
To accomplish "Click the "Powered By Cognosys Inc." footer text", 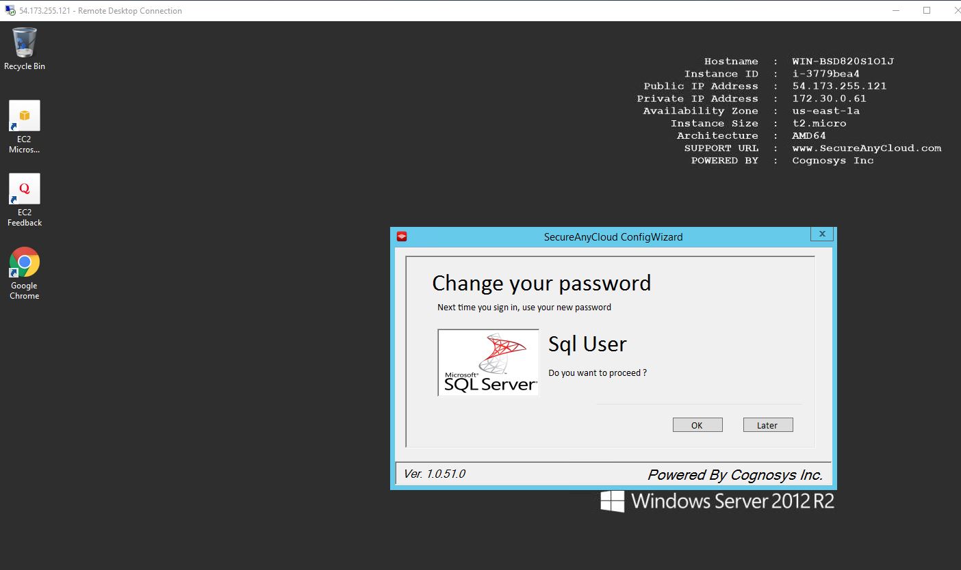I will pos(734,474).
